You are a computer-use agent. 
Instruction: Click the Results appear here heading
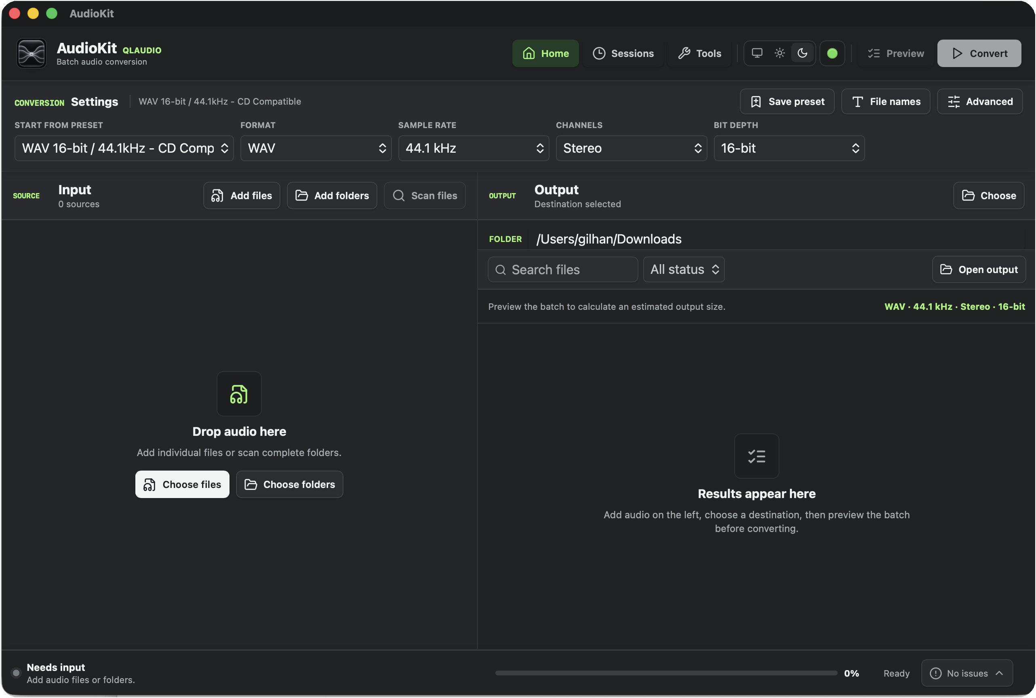coord(756,494)
